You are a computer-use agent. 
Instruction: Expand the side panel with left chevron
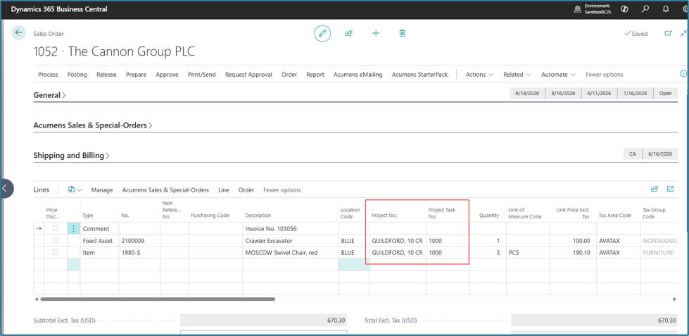click(5, 188)
